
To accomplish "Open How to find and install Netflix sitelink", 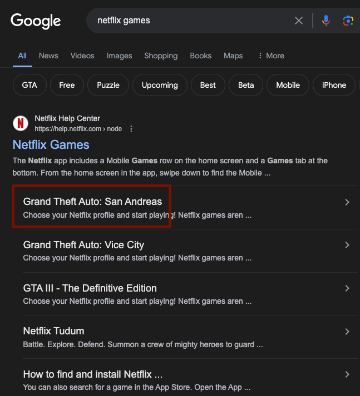I will 92,374.
